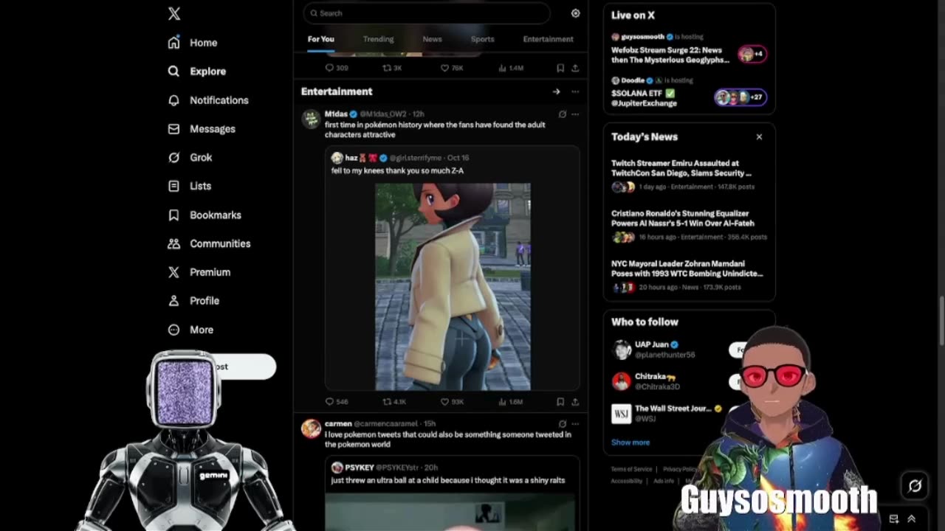Image resolution: width=945 pixels, height=531 pixels.
Task: Select the For You tab
Action: point(320,39)
